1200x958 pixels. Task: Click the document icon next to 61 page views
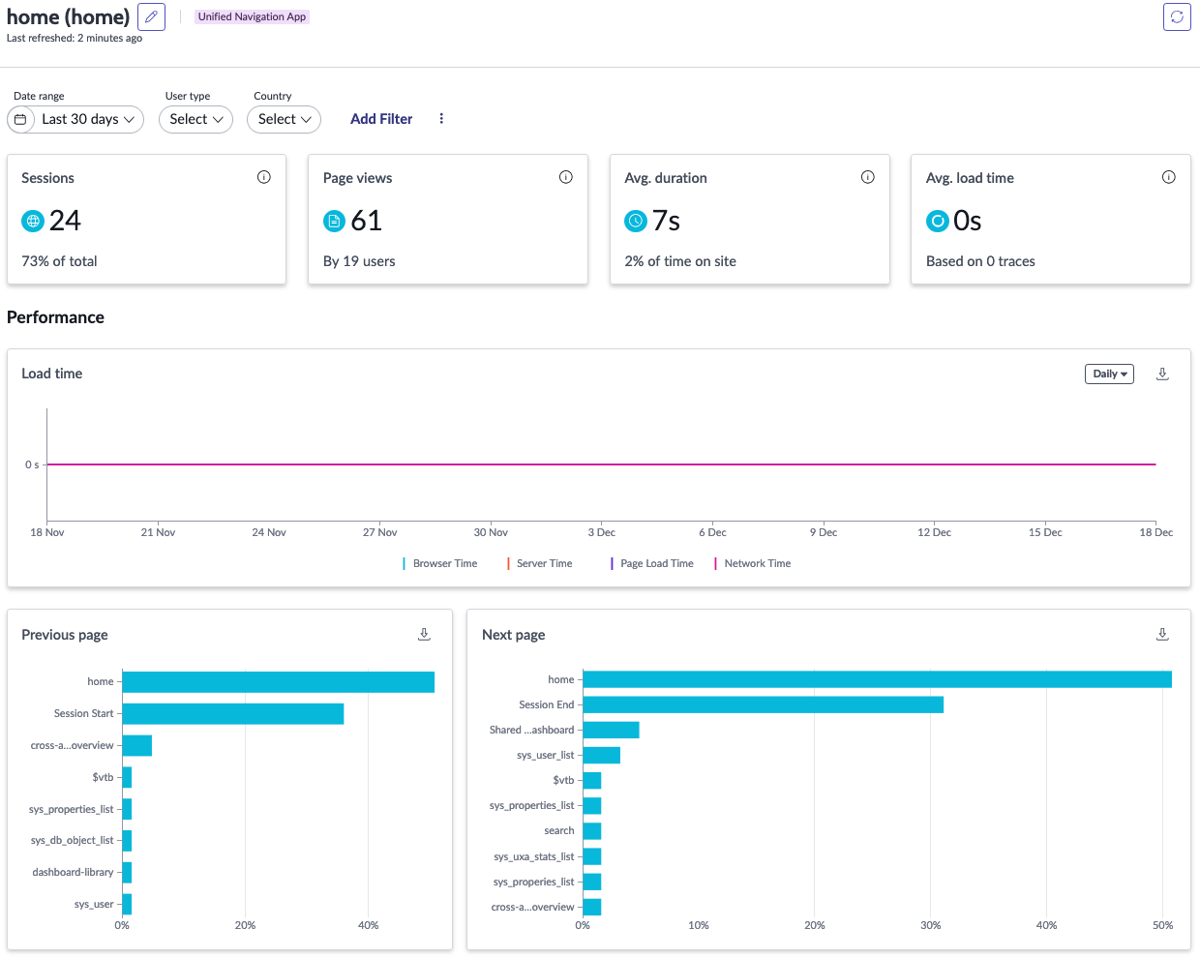334,221
